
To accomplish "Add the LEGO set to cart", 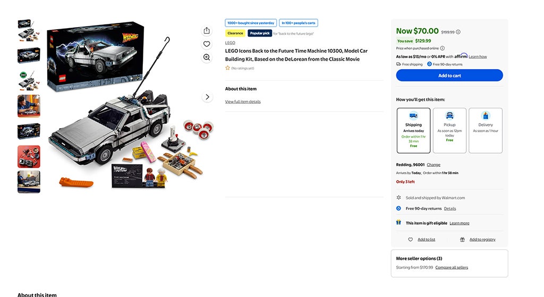I will click(x=449, y=75).
